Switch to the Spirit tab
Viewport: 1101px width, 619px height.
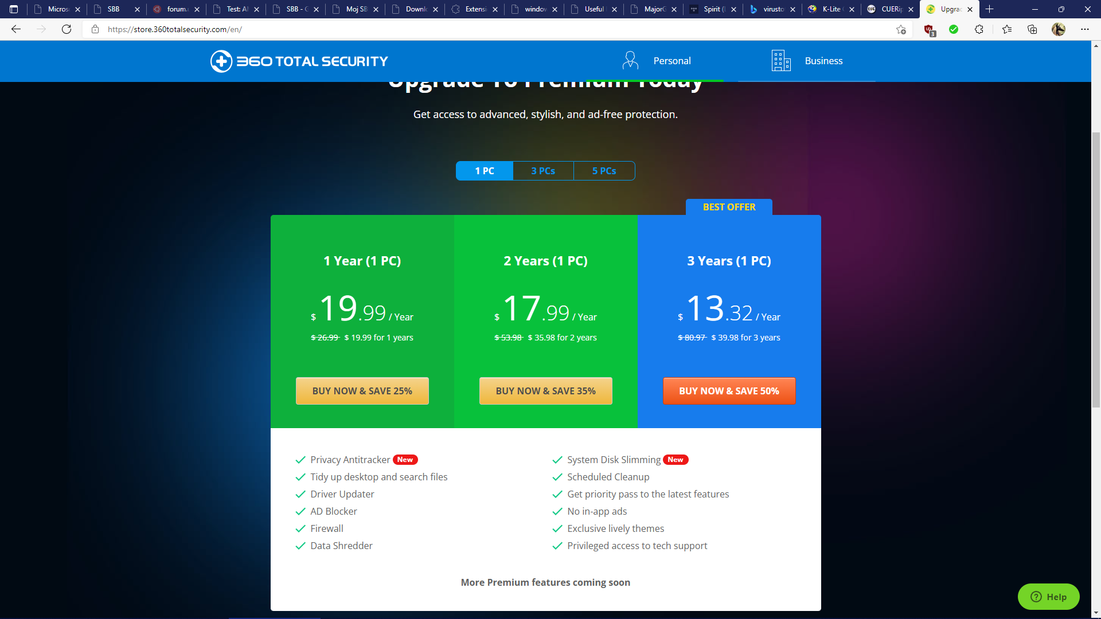713,9
